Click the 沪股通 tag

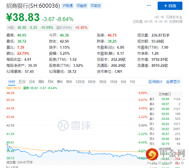coord(67,6)
